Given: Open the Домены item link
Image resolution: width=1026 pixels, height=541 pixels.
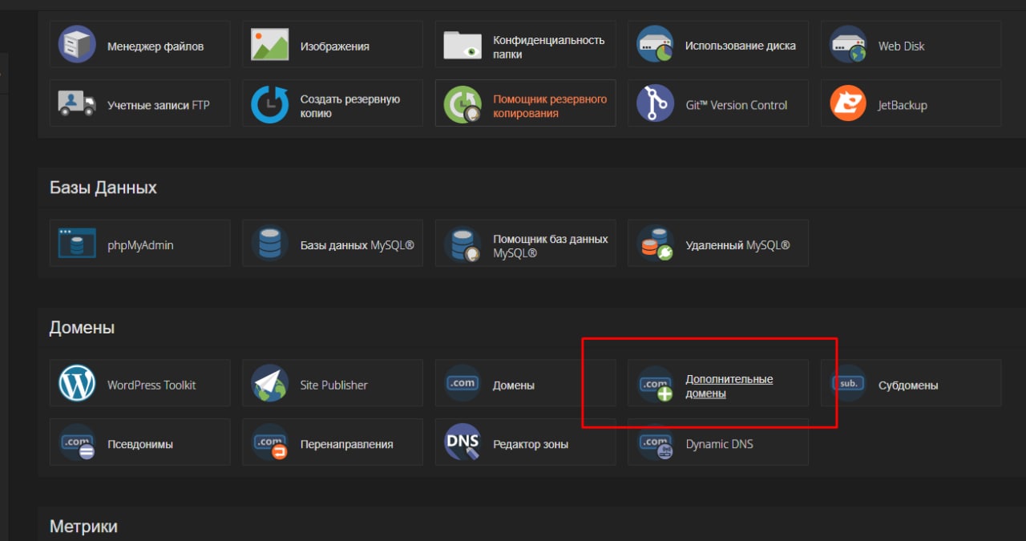Looking at the screenshot, I should 514,386.
